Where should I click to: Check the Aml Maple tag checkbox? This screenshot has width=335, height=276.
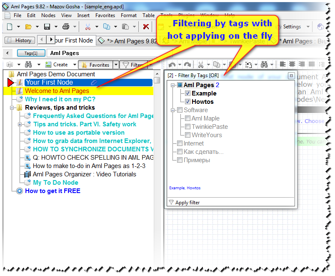point(187,118)
